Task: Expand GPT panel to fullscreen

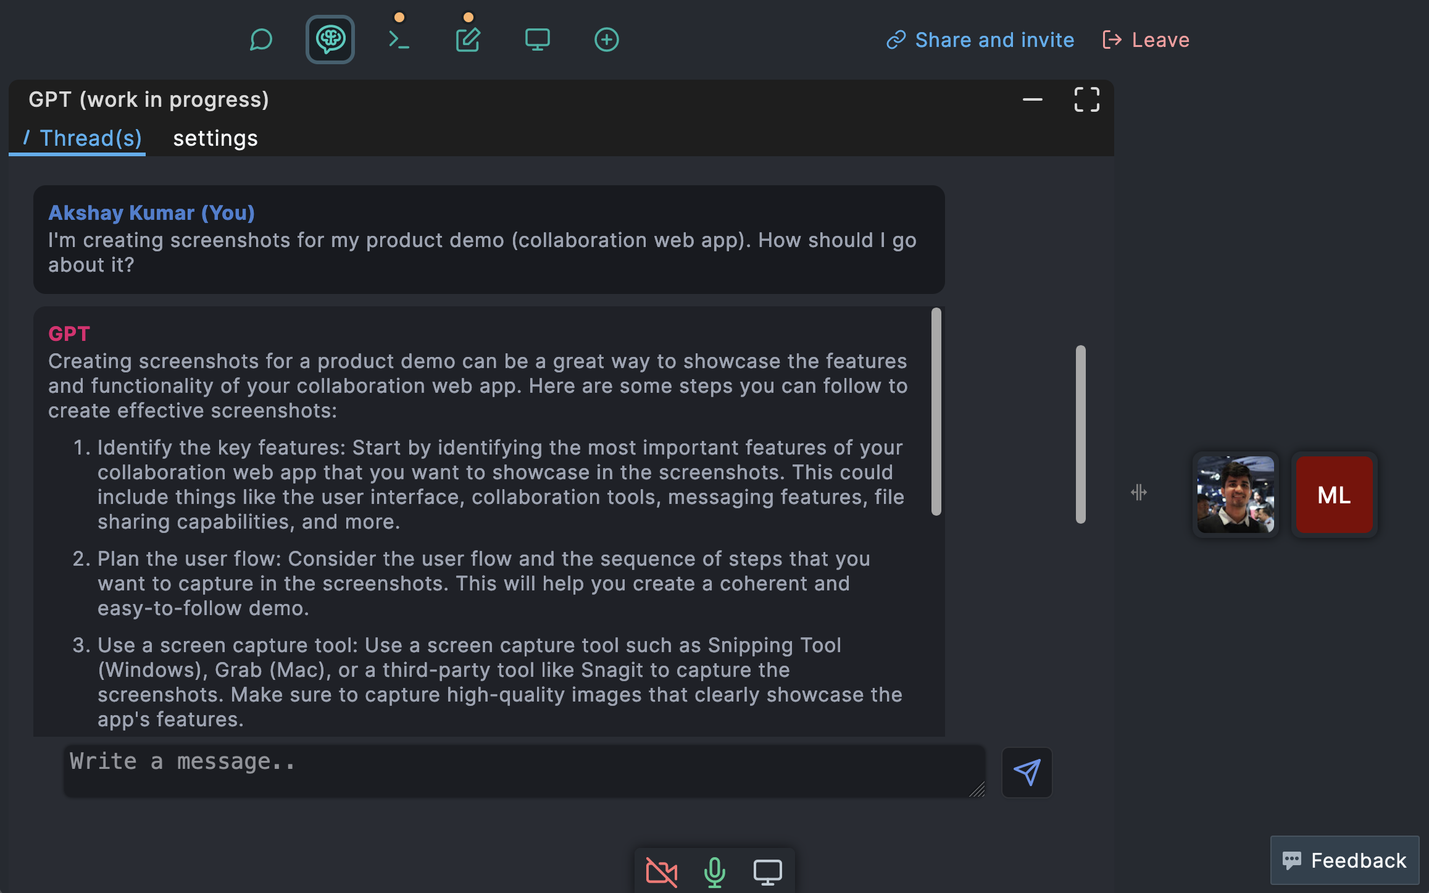Action: point(1086,99)
